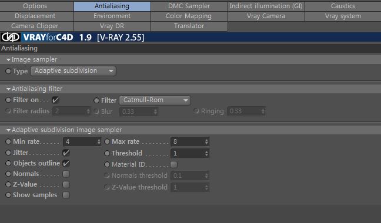Open the image sampler Type dropdown
The image size is (381, 223).
(x=73, y=71)
